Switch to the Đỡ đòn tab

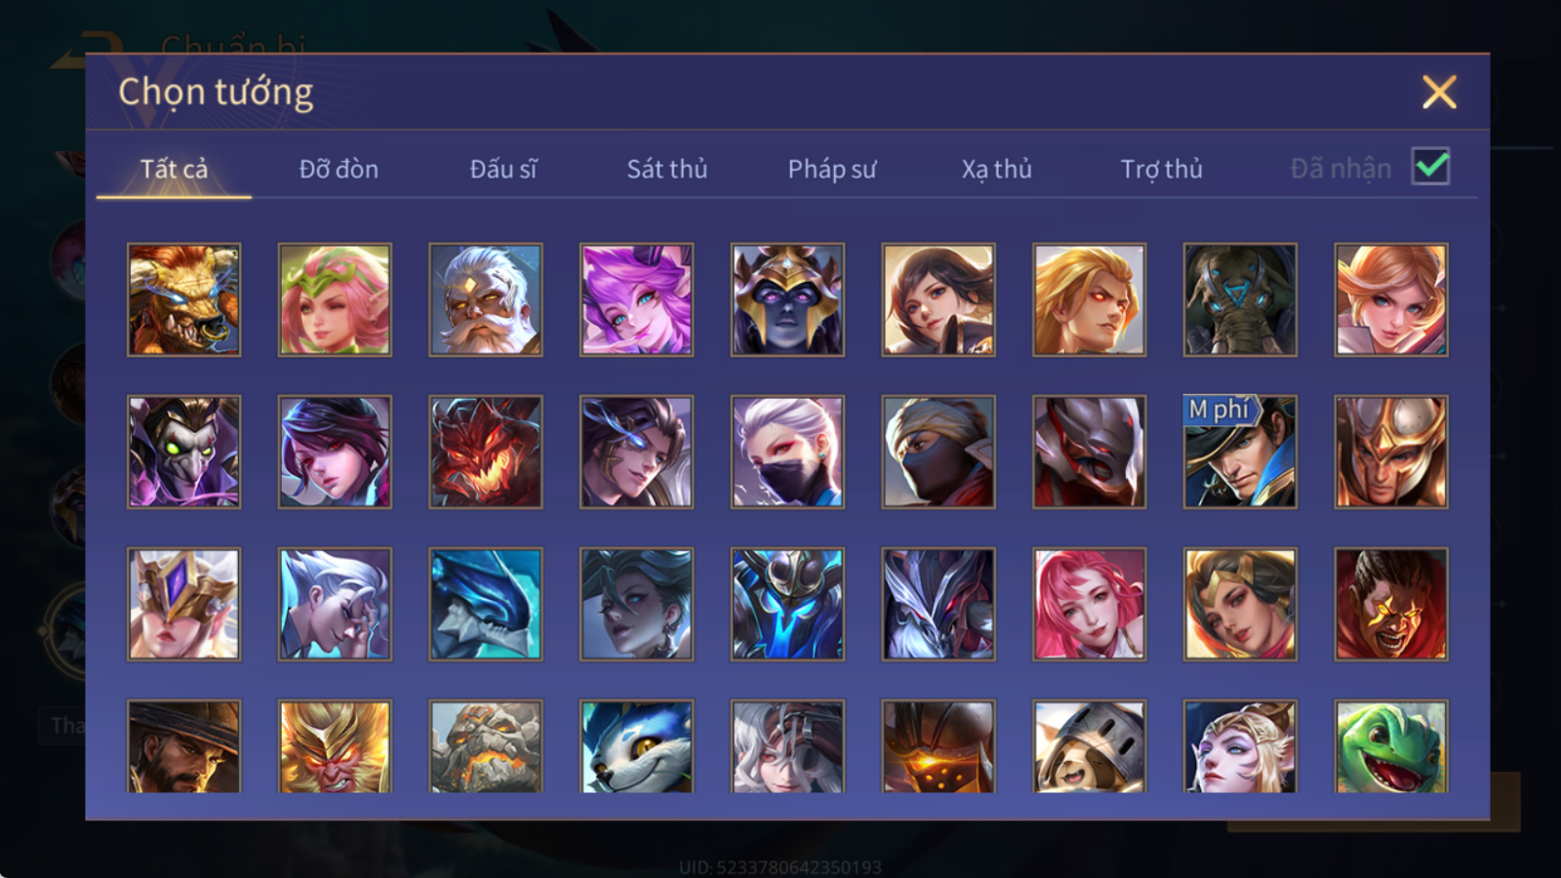click(x=339, y=169)
